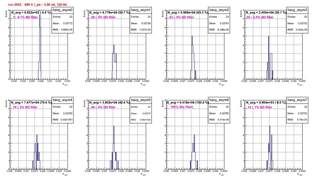The width and height of the screenshot is (313, 180).
Task: Click RMS 9.314e-05 in havg_asym6 stats
Action: [219, 120]
